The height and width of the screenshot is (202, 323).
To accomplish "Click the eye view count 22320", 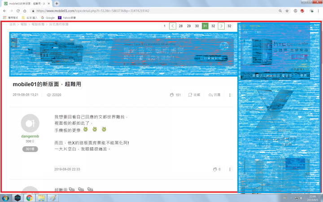I will [54, 95].
